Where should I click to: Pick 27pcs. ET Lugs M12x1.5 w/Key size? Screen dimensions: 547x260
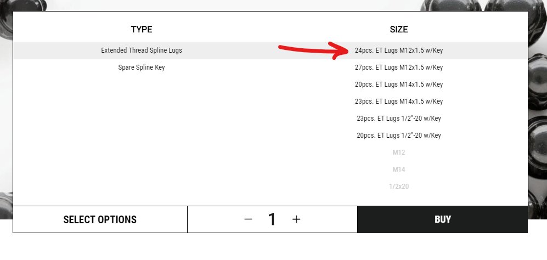coord(399,67)
